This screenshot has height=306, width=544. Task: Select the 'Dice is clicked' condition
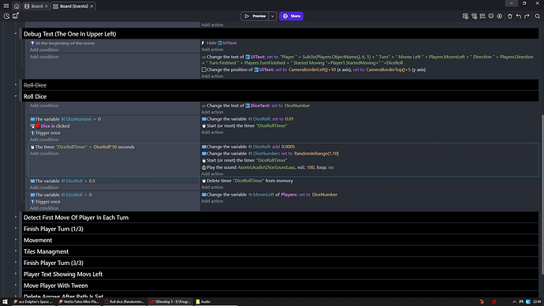pyautogui.click(x=50, y=126)
